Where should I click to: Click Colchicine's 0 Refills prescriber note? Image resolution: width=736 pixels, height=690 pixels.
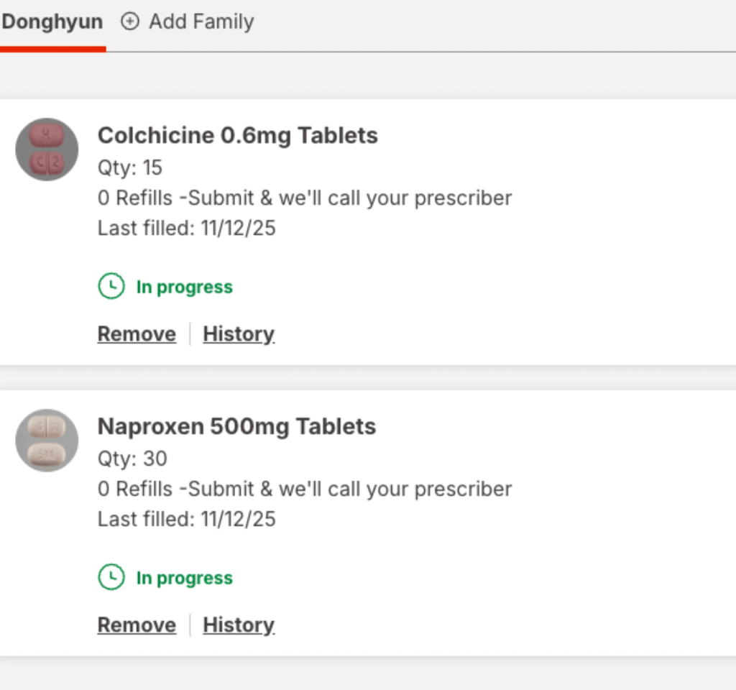(305, 198)
